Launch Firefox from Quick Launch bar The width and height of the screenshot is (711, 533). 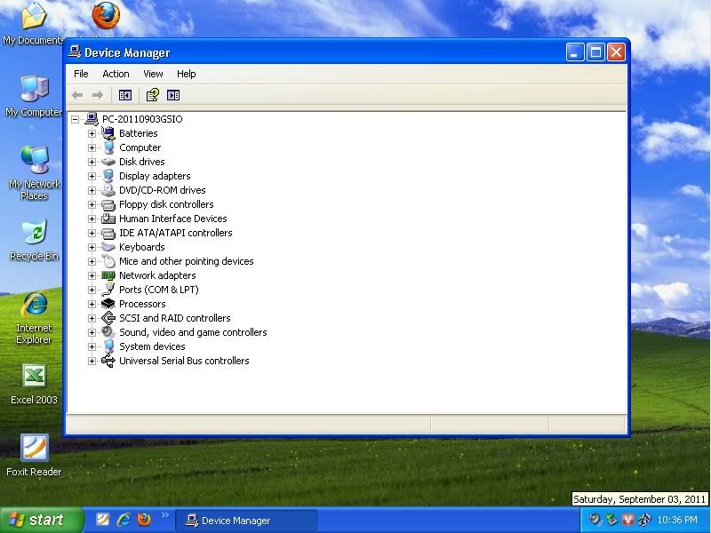coord(144,519)
